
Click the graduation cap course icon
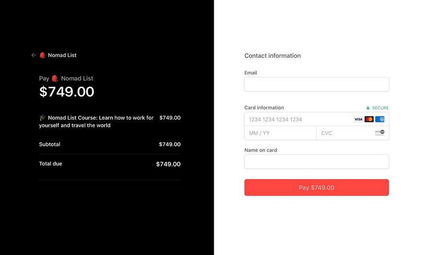click(x=43, y=118)
